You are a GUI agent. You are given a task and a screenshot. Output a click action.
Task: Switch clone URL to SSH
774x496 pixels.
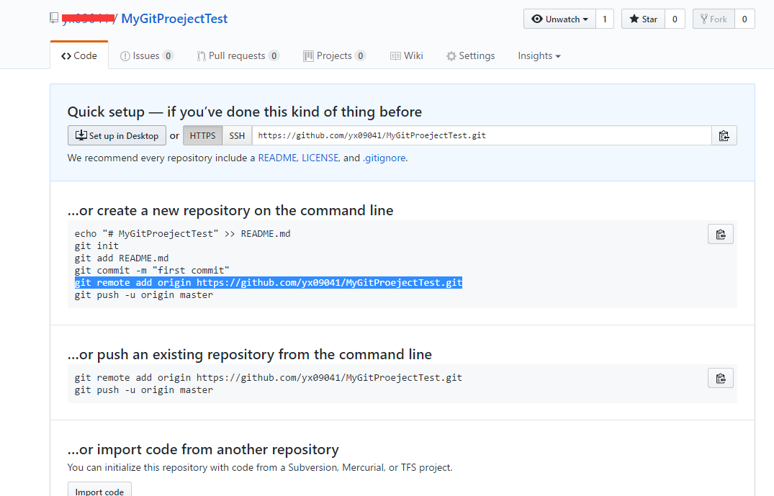(237, 136)
